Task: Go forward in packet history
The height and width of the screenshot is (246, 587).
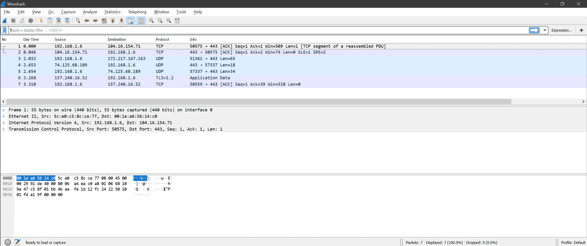Action: [95, 21]
